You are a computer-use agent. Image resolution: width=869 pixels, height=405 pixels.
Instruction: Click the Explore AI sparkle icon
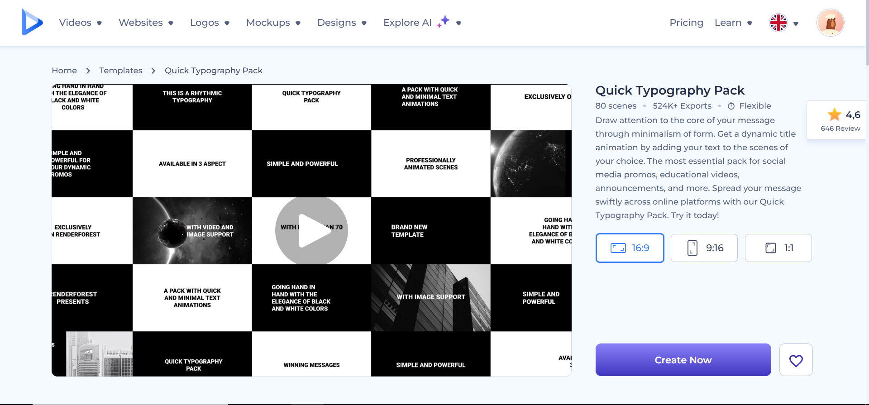coord(444,21)
